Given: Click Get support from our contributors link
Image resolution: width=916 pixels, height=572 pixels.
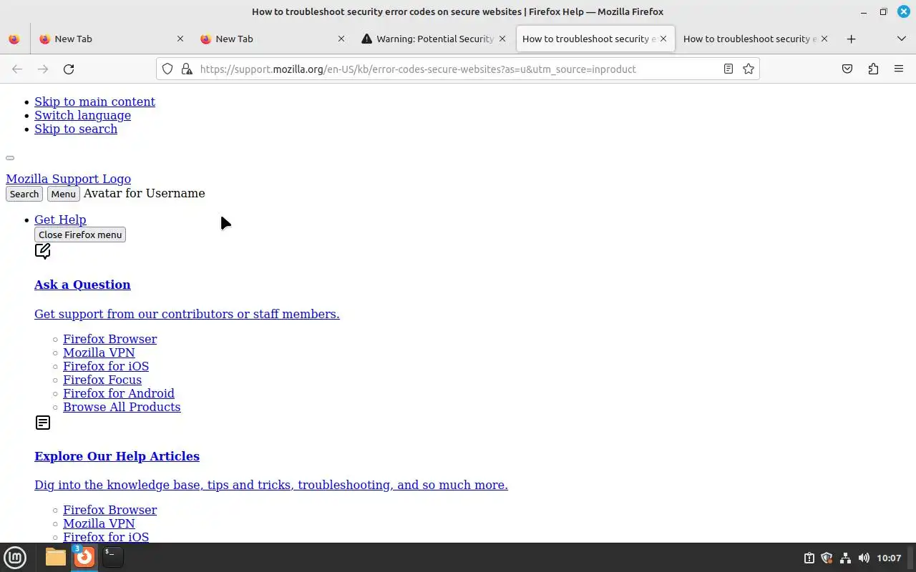Looking at the screenshot, I should (187, 314).
